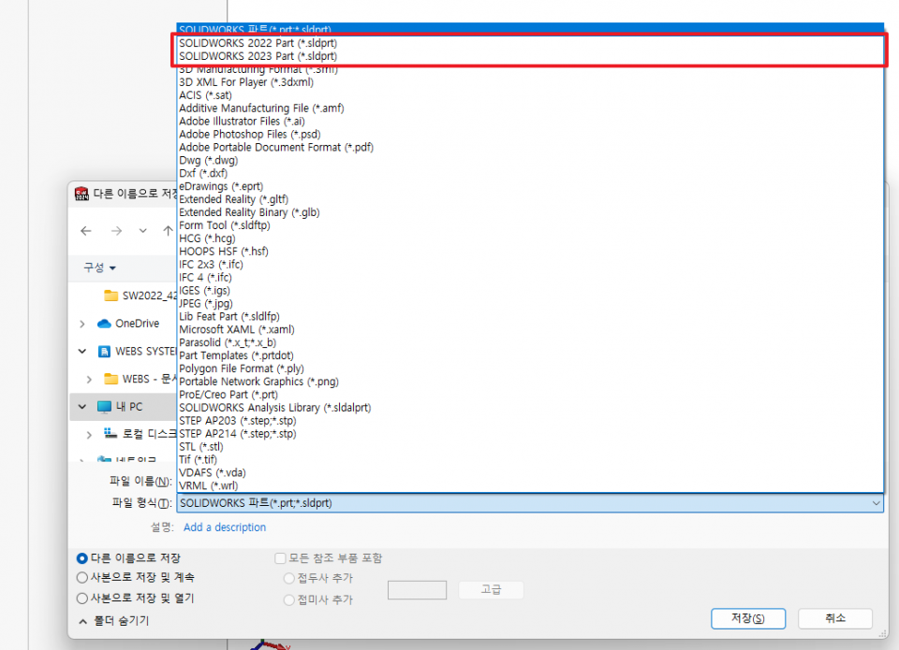Choose Extended Reality Binary (*.glb)
The image size is (899, 650).
point(530,212)
